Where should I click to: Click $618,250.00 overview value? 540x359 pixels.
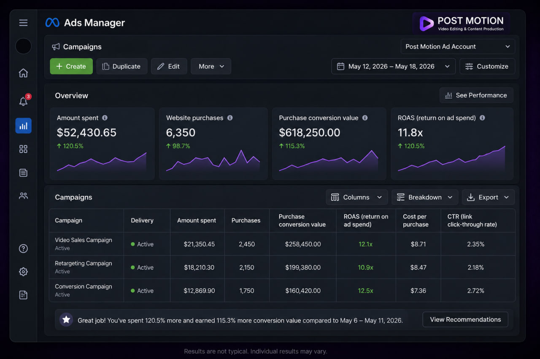(309, 132)
